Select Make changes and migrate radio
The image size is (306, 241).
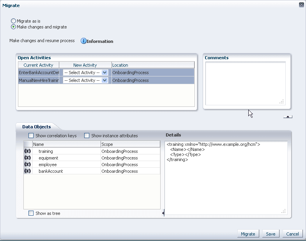pos(13,27)
